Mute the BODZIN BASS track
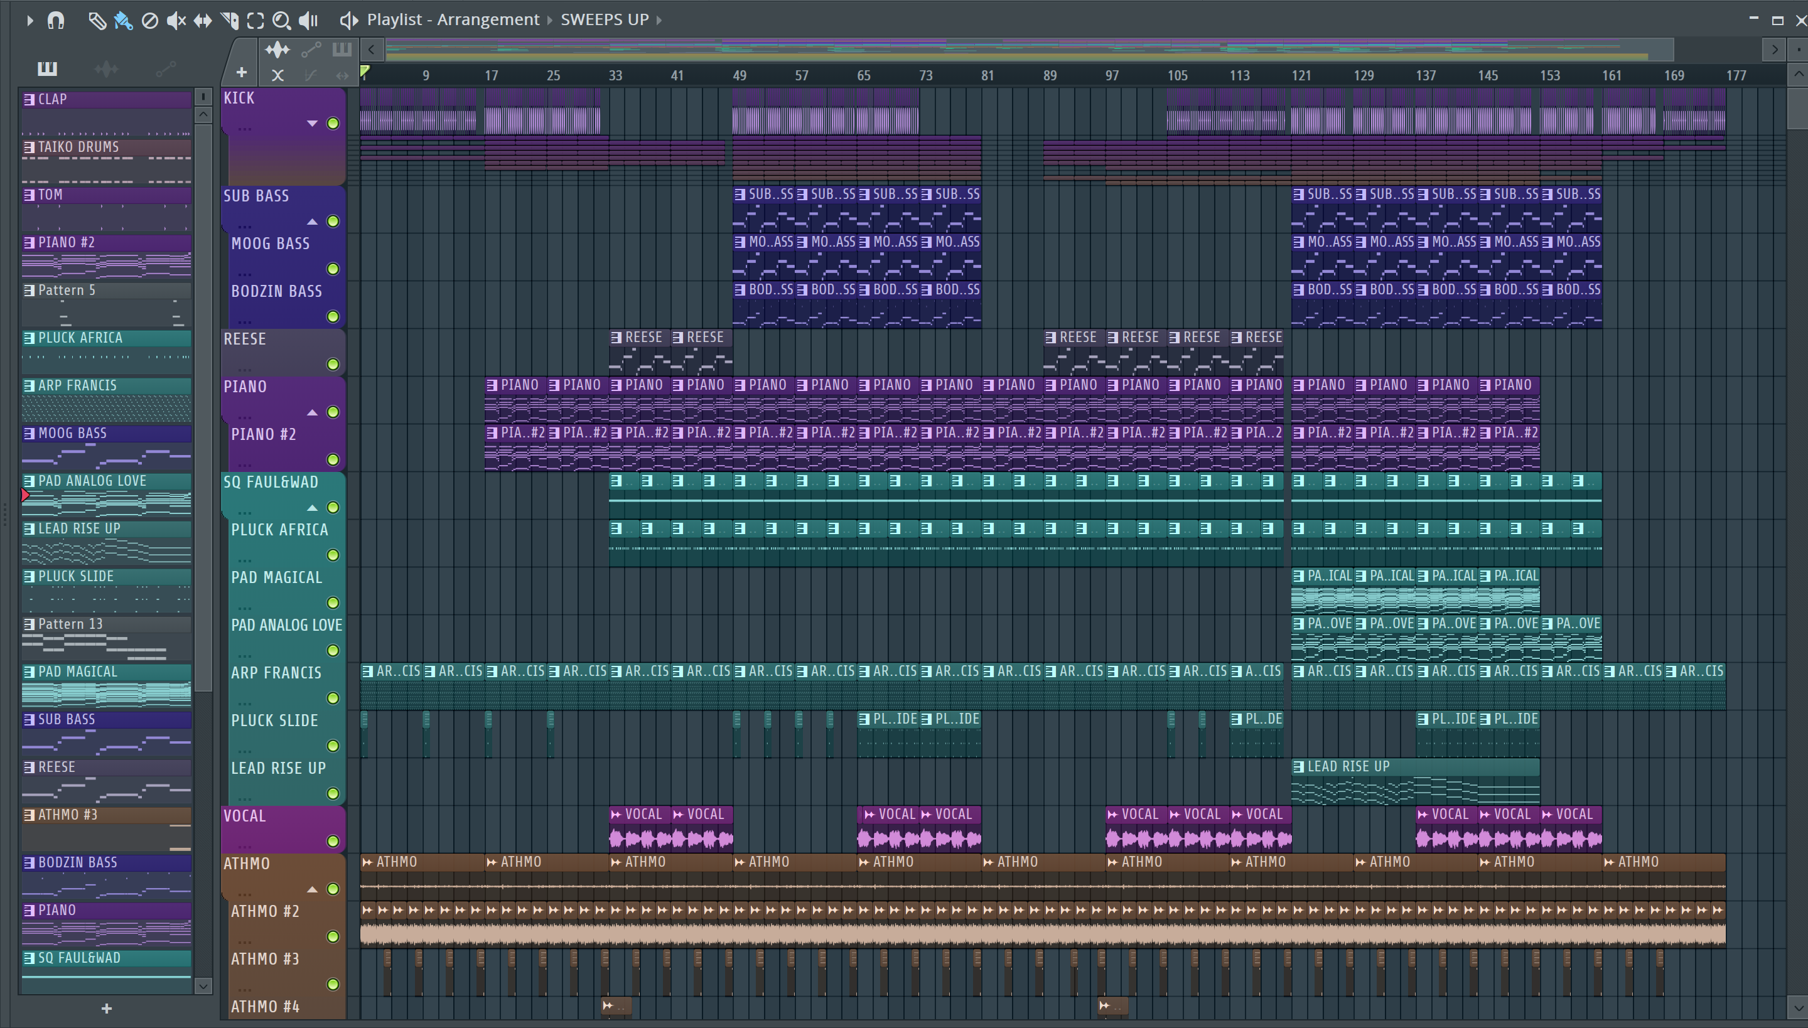This screenshot has width=1808, height=1028. pos(333,317)
